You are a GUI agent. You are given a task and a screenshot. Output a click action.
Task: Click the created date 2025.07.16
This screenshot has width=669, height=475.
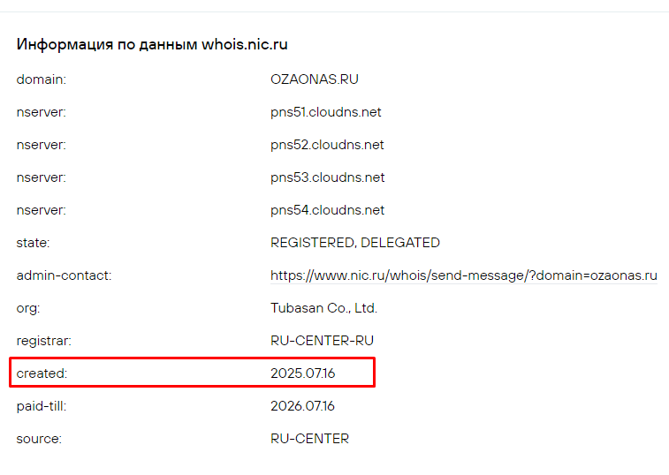[x=302, y=373]
